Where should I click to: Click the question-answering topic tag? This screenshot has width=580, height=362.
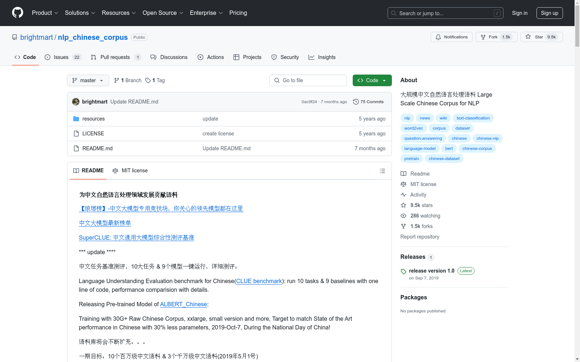(x=423, y=138)
